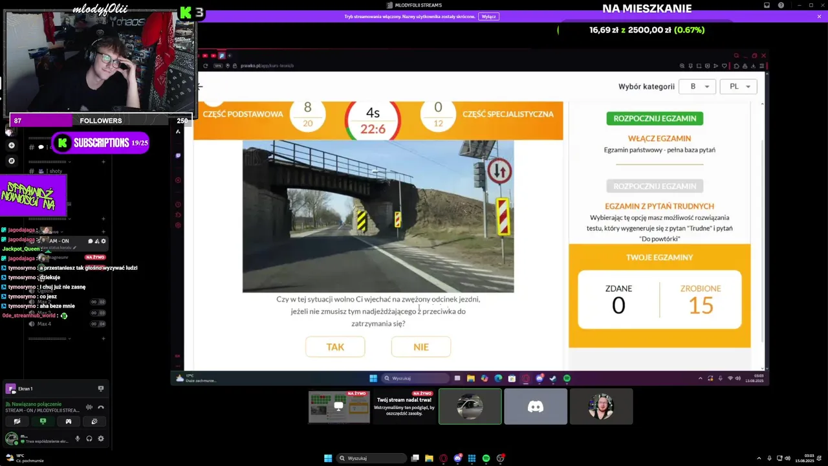
Task: Stop streaming using icon beside Ekran 1
Action: [x=100, y=388]
